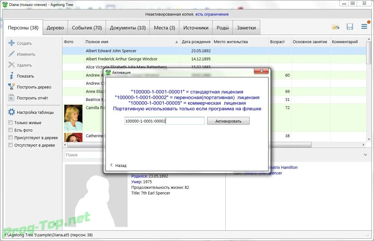This screenshot has width=374, height=241.
Task: Click the Активировать button
Action: (228, 121)
